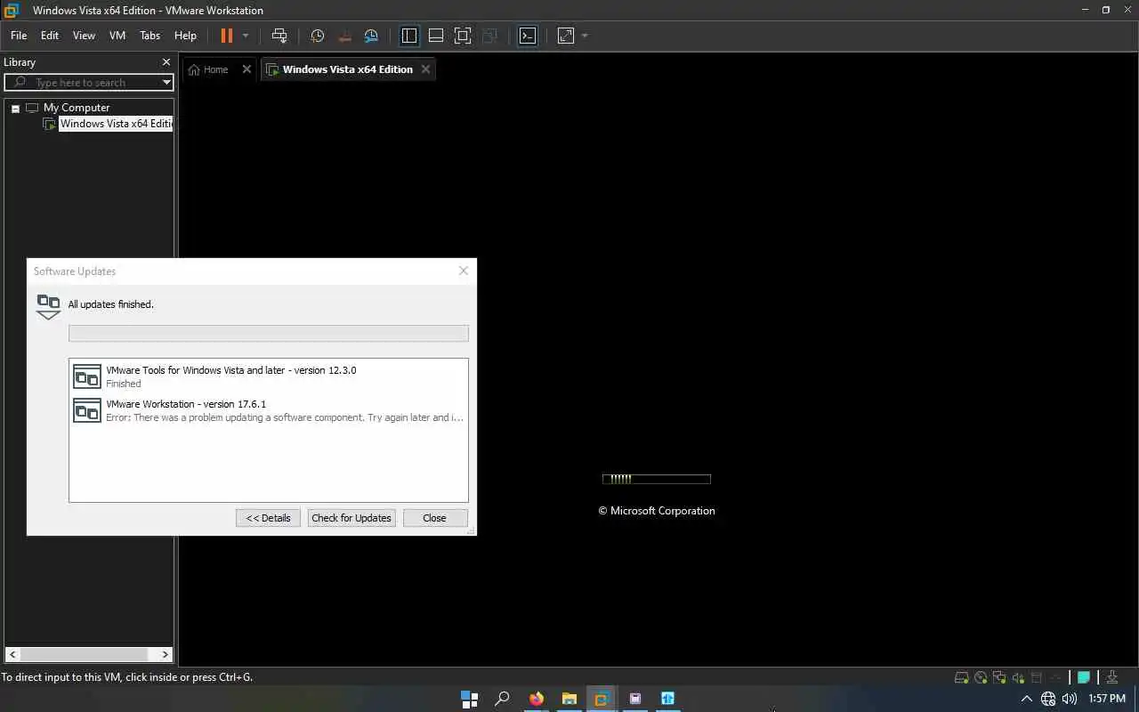Open the VM menu
This screenshot has height=712, width=1139.
pyautogui.click(x=117, y=36)
